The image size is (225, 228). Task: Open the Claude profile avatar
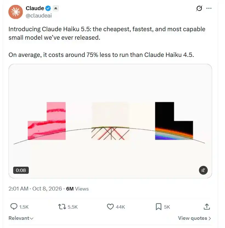16,12
